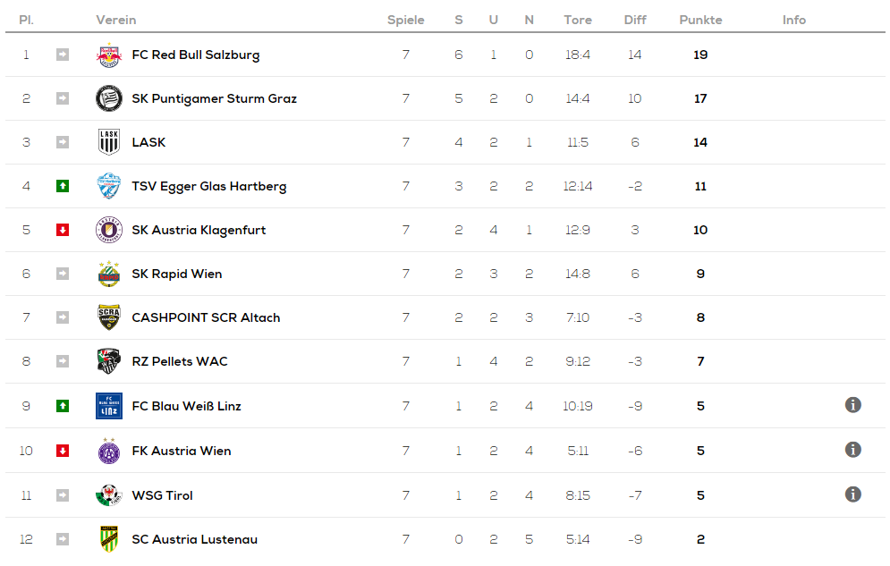
Task: Click the red down arrow next to Austria Klagenfurt
Action: (x=63, y=230)
